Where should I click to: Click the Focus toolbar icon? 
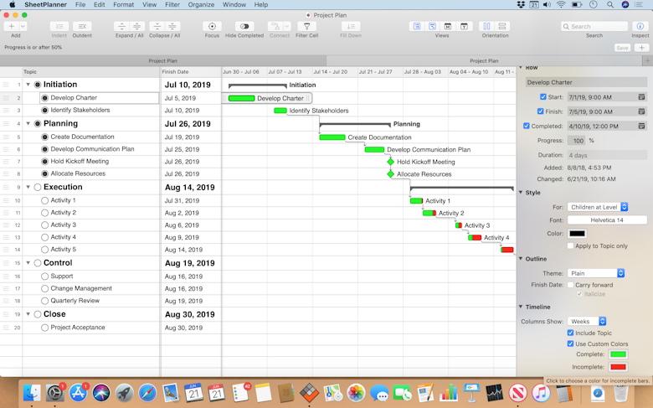tap(212, 26)
